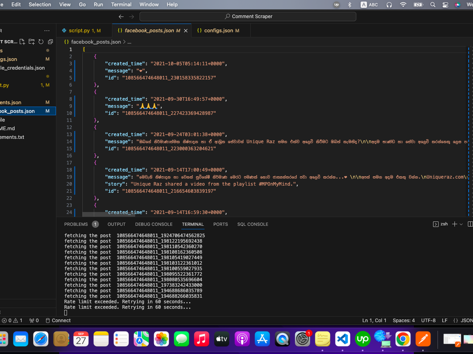Toggle the Spaces: 4 indentation setting
The width and height of the screenshot is (473, 354).
[x=403, y=320]
